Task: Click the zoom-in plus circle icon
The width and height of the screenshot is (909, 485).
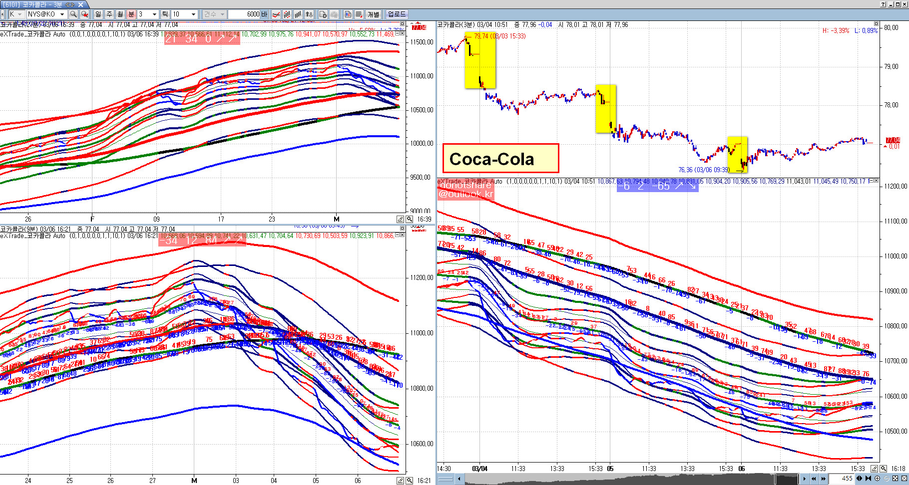Action: pyautogui.click(x=877, y=479)
